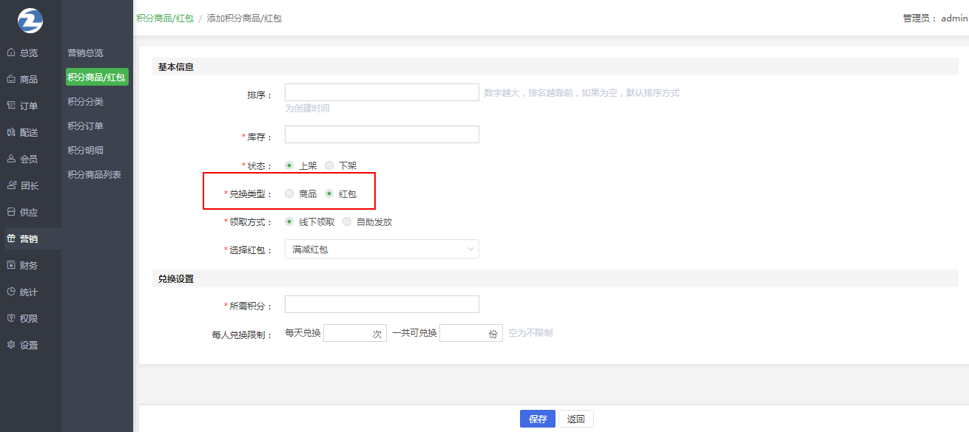This screenshot has width=969, height=432.
Task: Click the Z logo icon
Action: [30, 19]
